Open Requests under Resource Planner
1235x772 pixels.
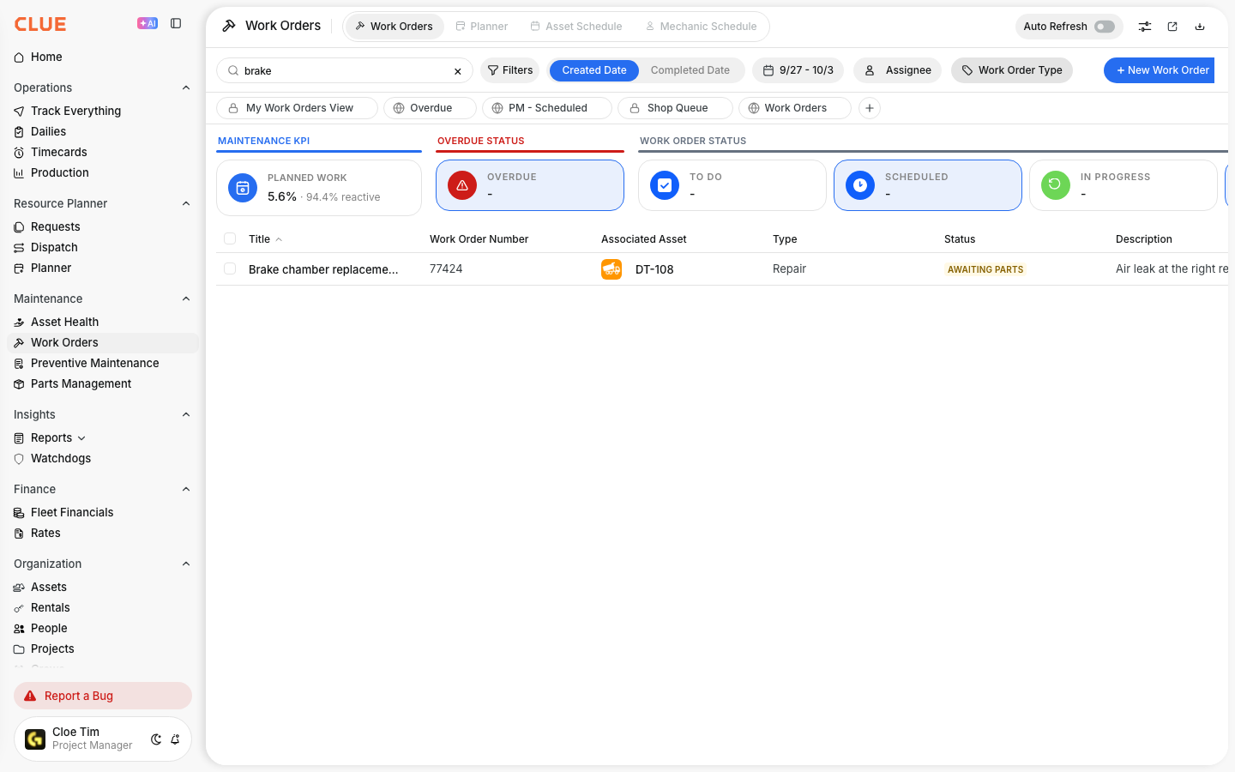click(x=55, y=226)
